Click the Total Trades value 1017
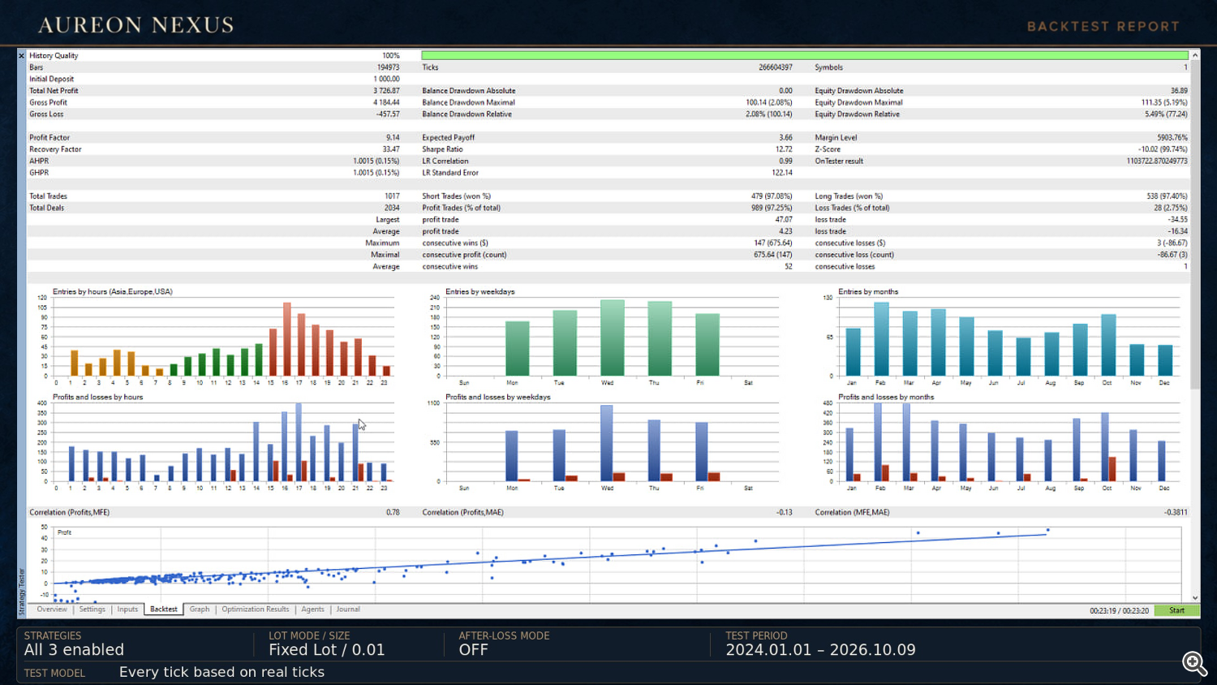The width and height of the screenshot is (1217, 685). [x=392, y=196]
